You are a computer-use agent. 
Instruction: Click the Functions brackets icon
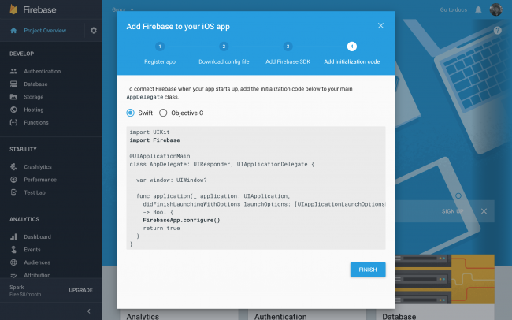13,123
